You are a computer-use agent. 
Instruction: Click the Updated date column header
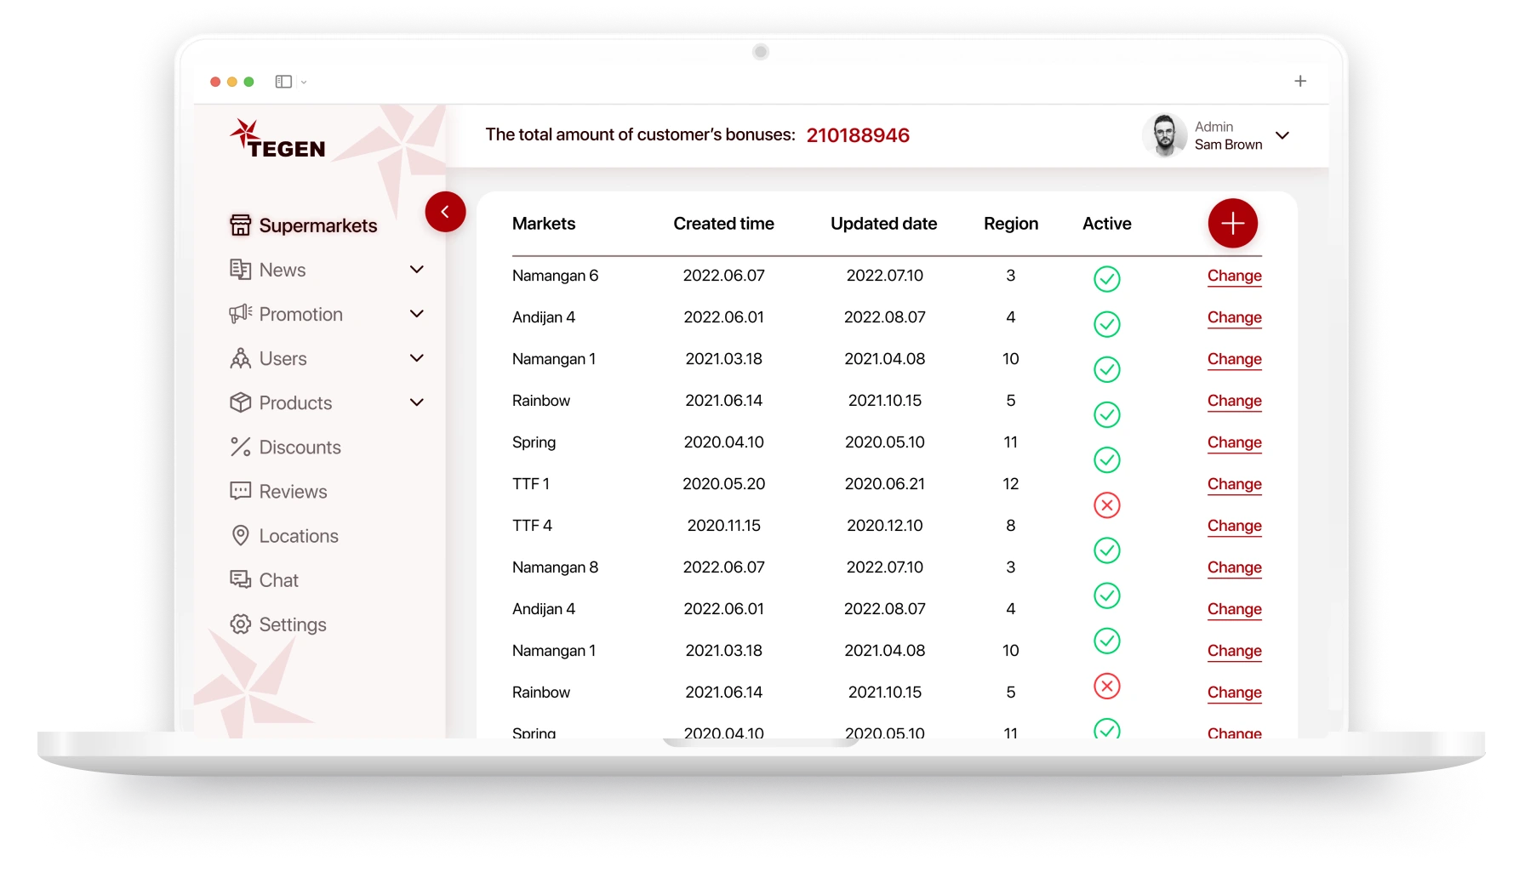coord(883,224)
